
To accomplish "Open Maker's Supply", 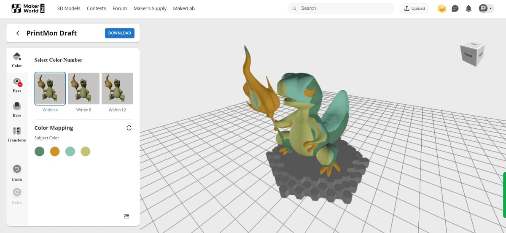I will click(150, 8).
